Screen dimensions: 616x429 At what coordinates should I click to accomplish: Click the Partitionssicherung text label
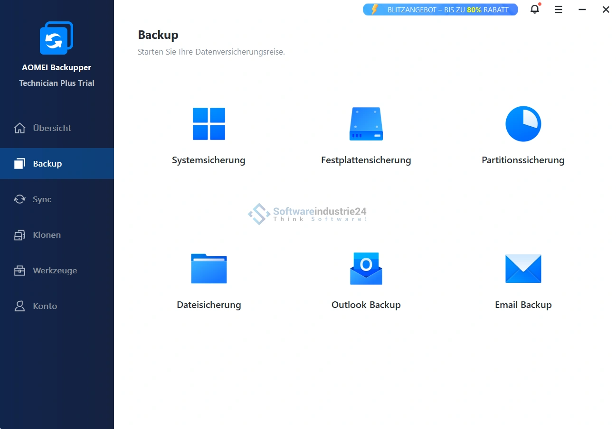point(523,160)
